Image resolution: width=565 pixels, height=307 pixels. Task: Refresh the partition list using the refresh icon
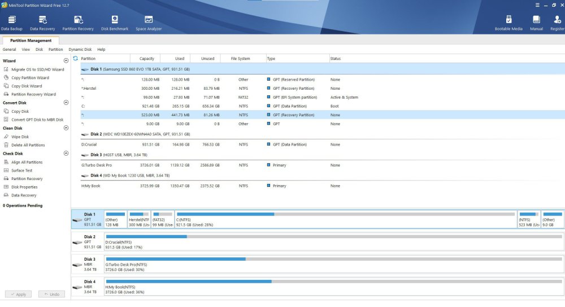(x=75, y=59)
